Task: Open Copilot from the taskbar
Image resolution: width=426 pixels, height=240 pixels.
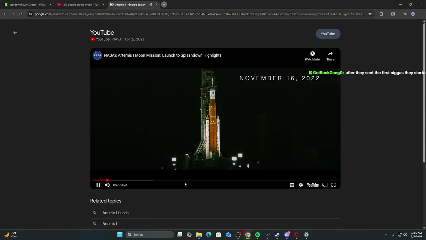Action: [x=189, y=235]
